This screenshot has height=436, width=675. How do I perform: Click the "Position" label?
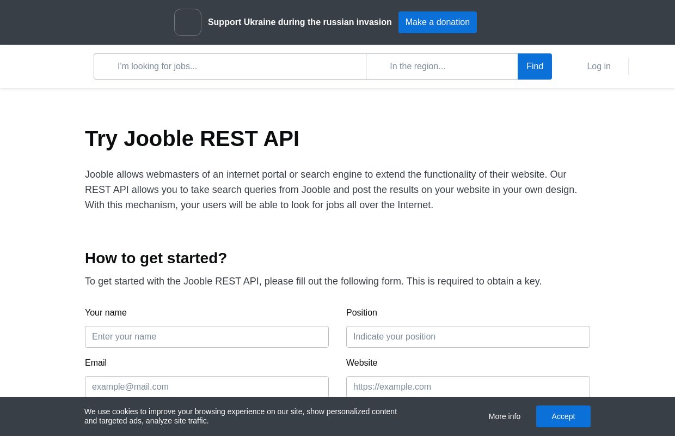[361, 313]
